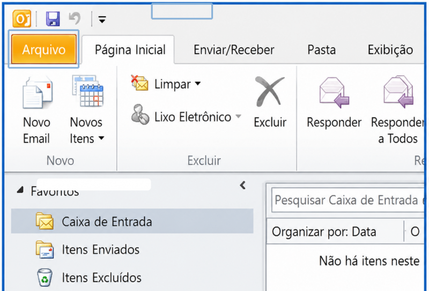This screenshot has height=291, width=429.
Task: Select the Caixa de Entrada folder
Action: tap(132, 221)
